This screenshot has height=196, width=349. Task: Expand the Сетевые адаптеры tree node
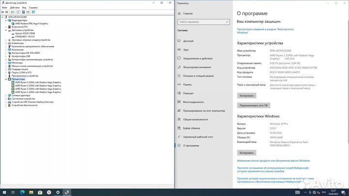[x=6, y=95]
